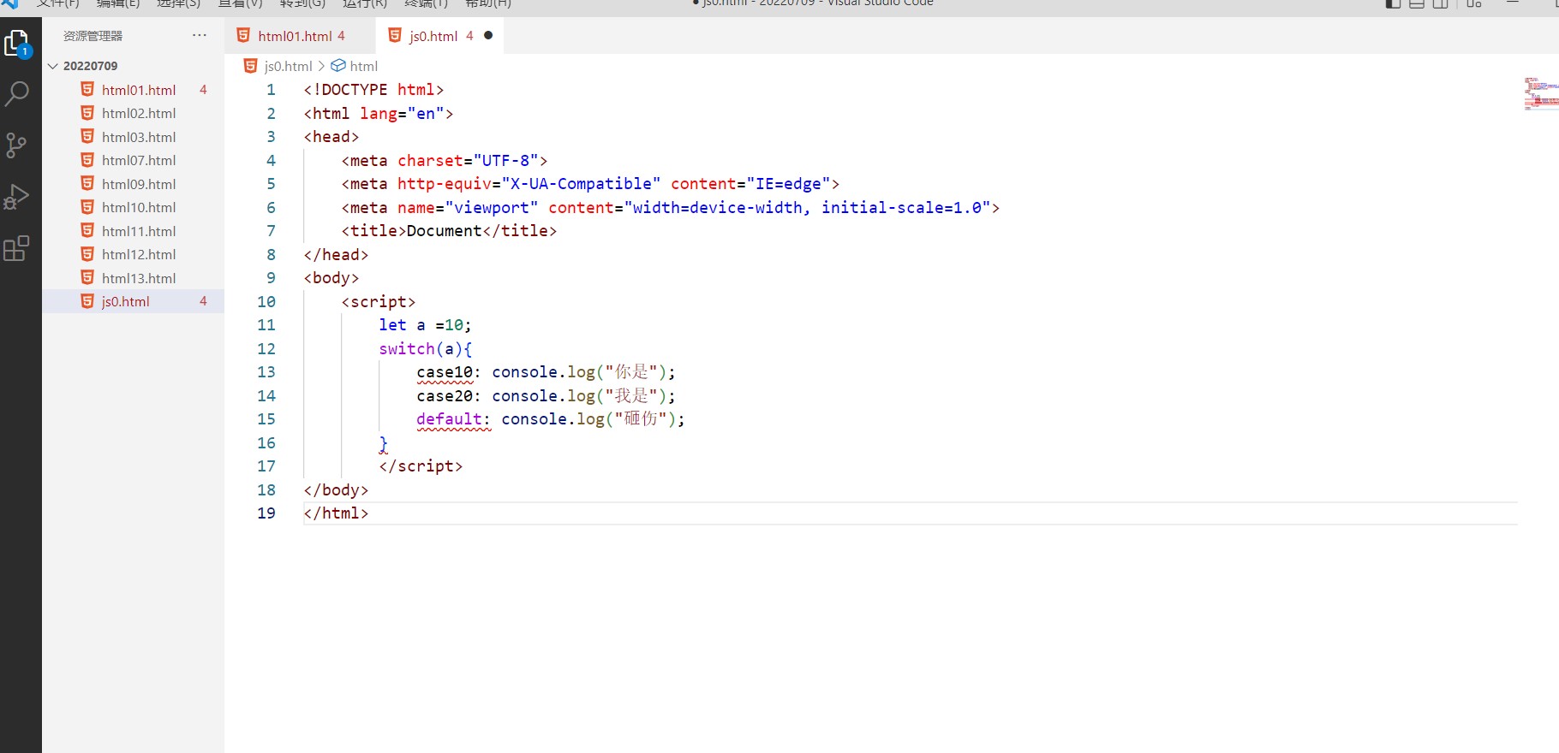The image size is (1559, 753).
Task: Click the underlined case10 label
Action: pyautogui.click(x=445, y=372)
